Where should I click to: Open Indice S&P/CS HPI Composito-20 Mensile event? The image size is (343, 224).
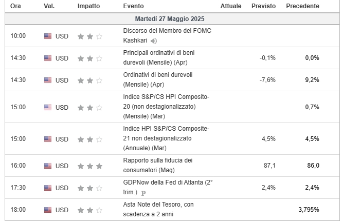coord(166,107)
